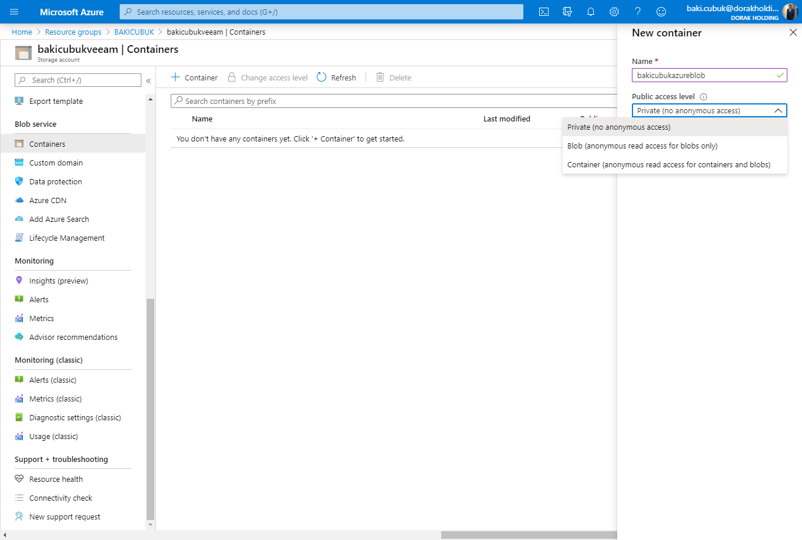Image resolution: width=802 pixels, height=540 pixels.
Task: Click the Export template icon in sidebar
Action: click(x=19, y=101)
